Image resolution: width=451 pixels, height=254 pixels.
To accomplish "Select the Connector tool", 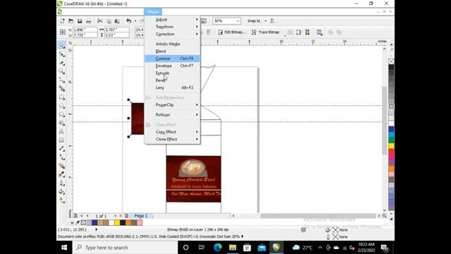I will point(61,157).
